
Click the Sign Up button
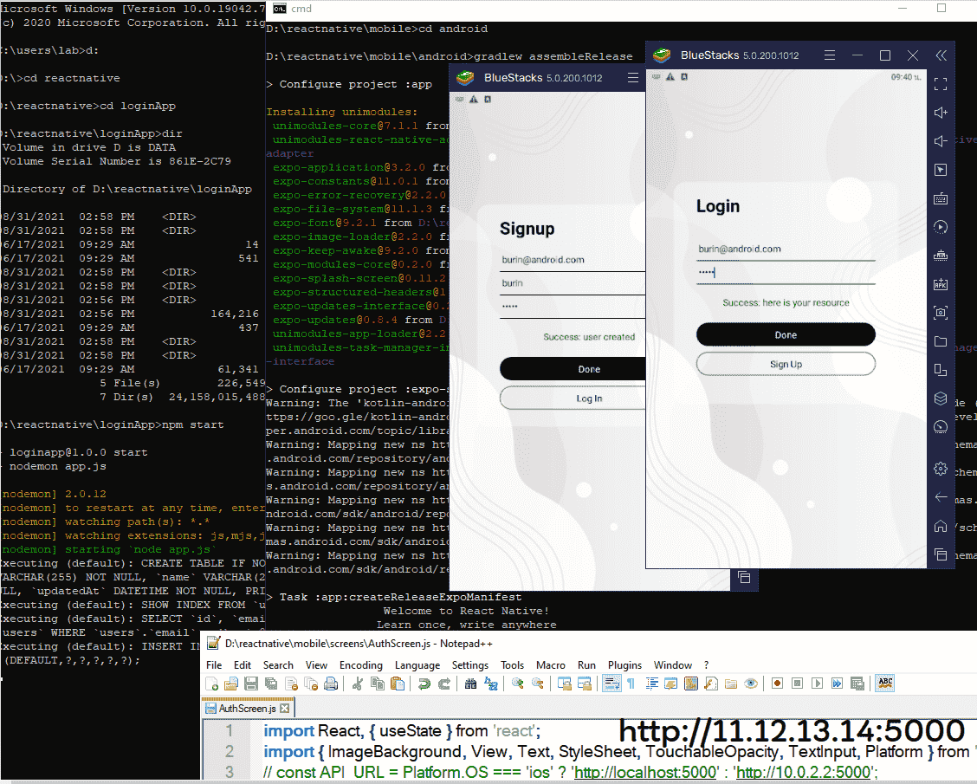tap(786, 364)
